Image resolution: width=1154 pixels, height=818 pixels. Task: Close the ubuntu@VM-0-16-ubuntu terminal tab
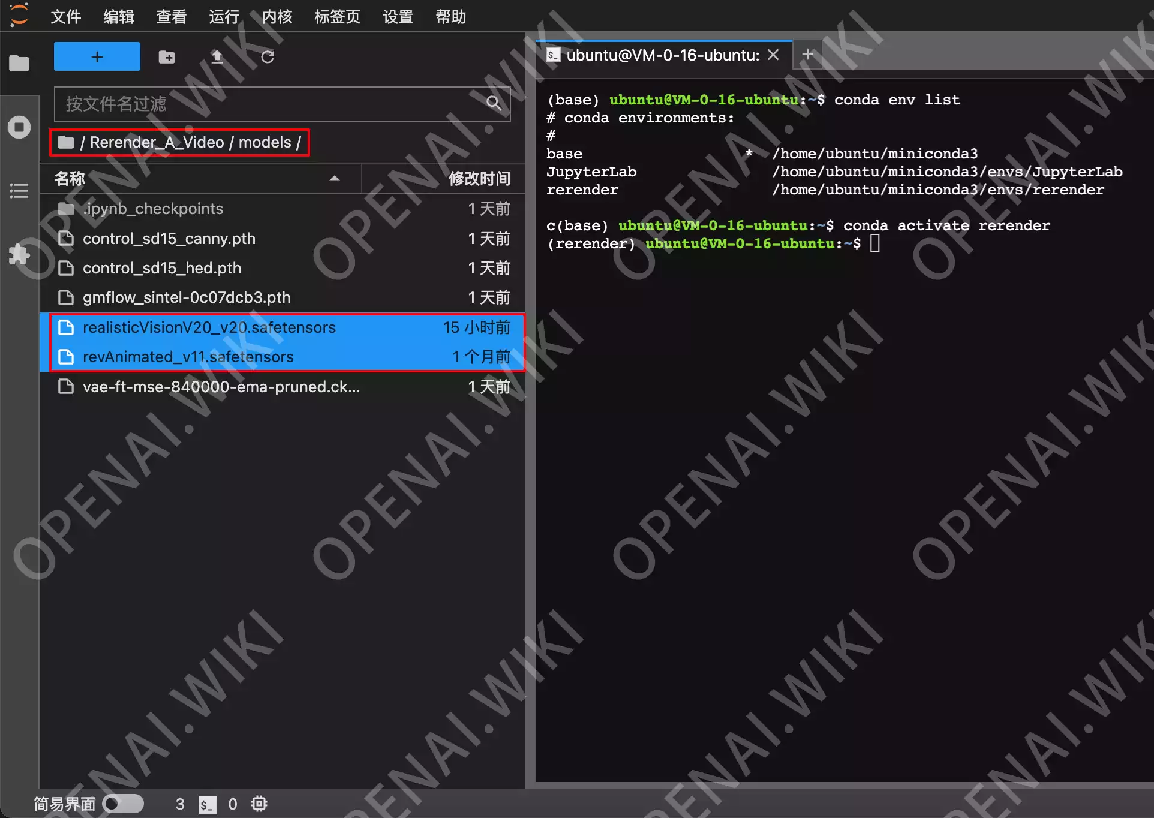(774, 55)
